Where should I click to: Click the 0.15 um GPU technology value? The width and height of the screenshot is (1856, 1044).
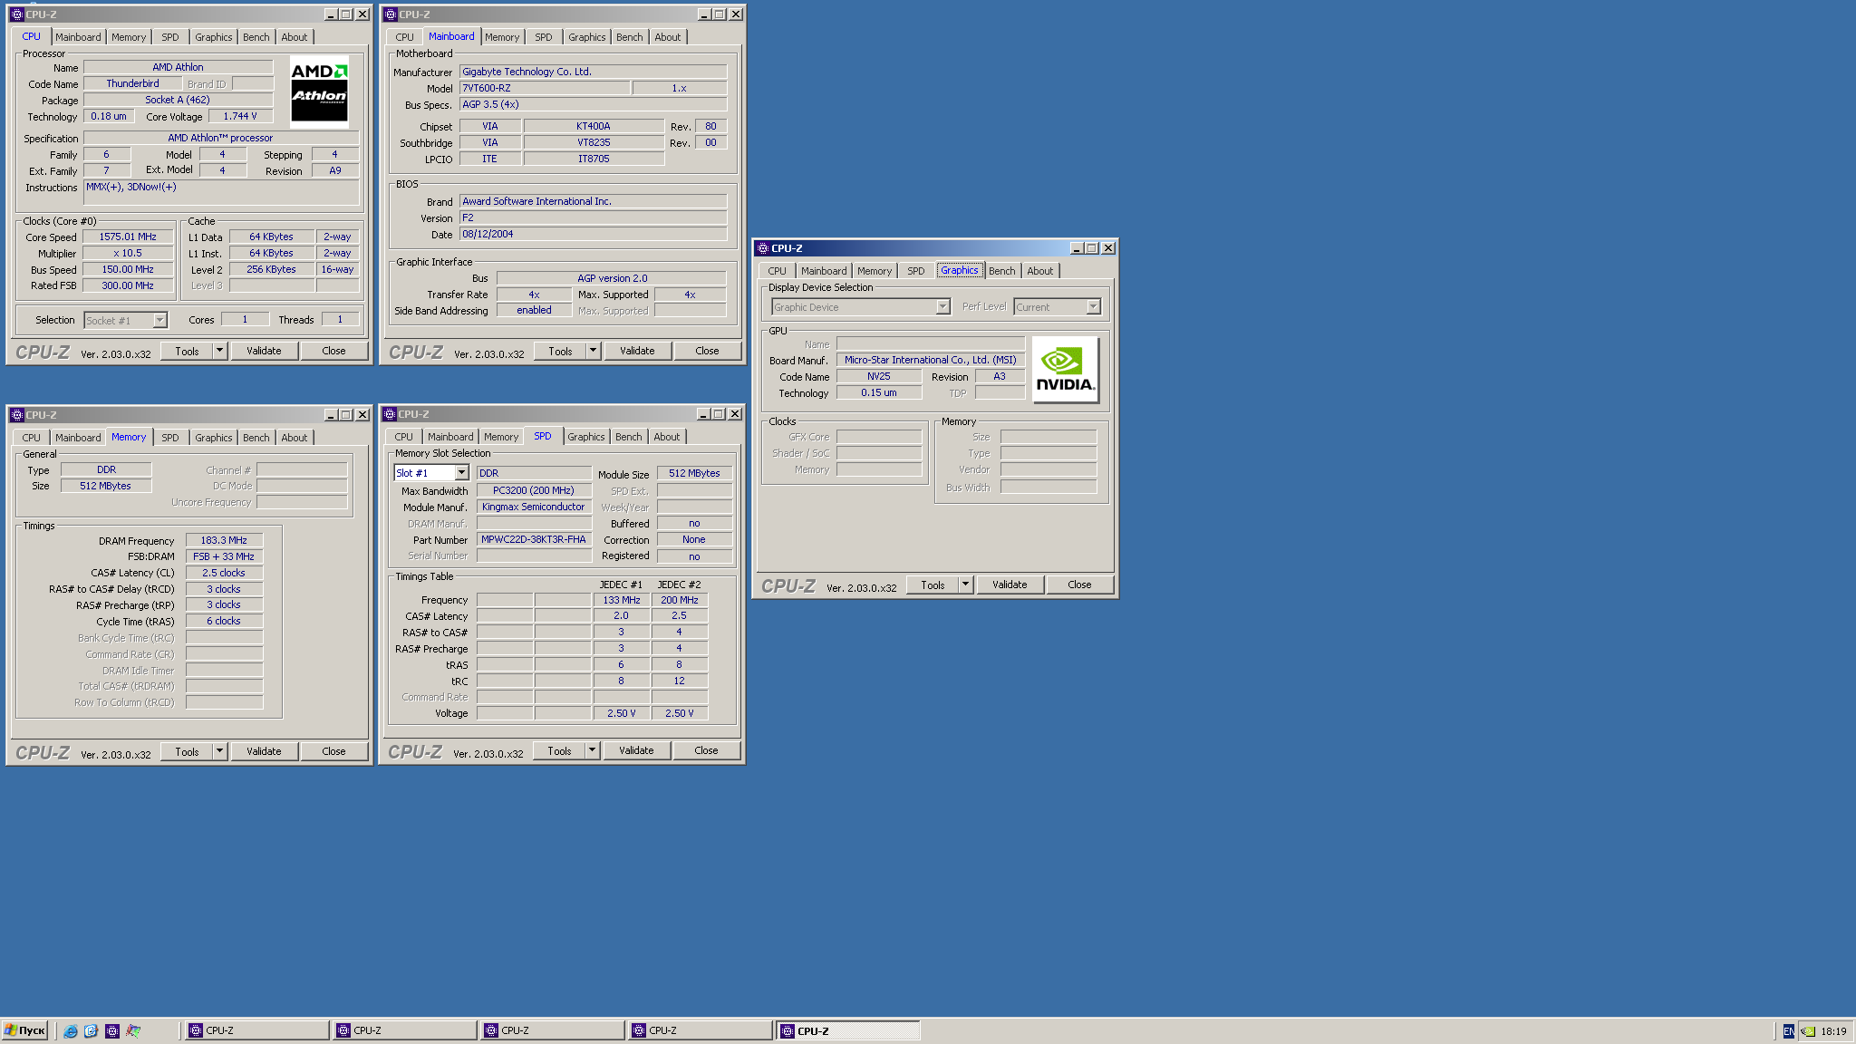[879, 392]
